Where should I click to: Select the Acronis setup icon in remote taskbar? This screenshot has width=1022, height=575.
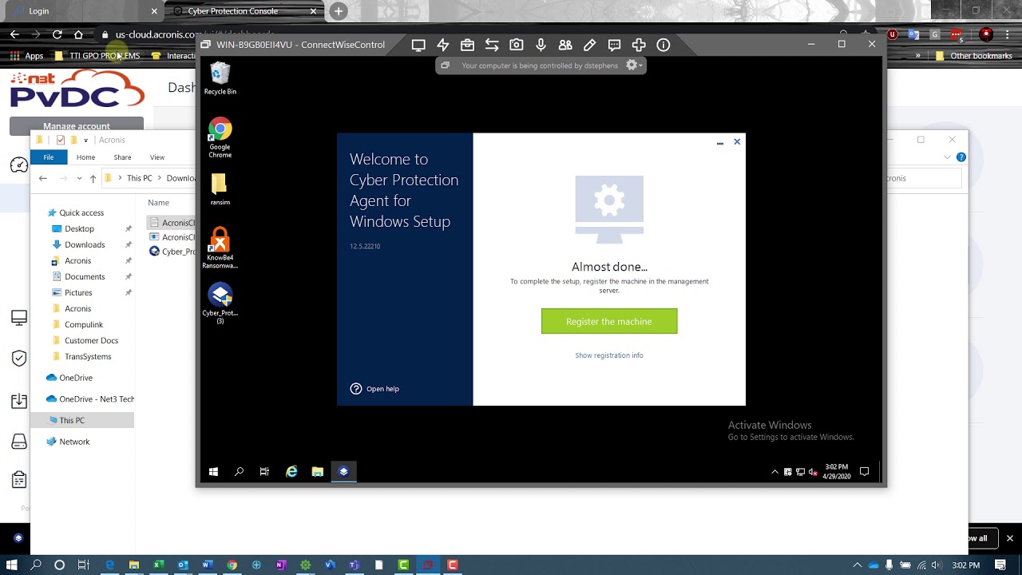pos(343,472)
